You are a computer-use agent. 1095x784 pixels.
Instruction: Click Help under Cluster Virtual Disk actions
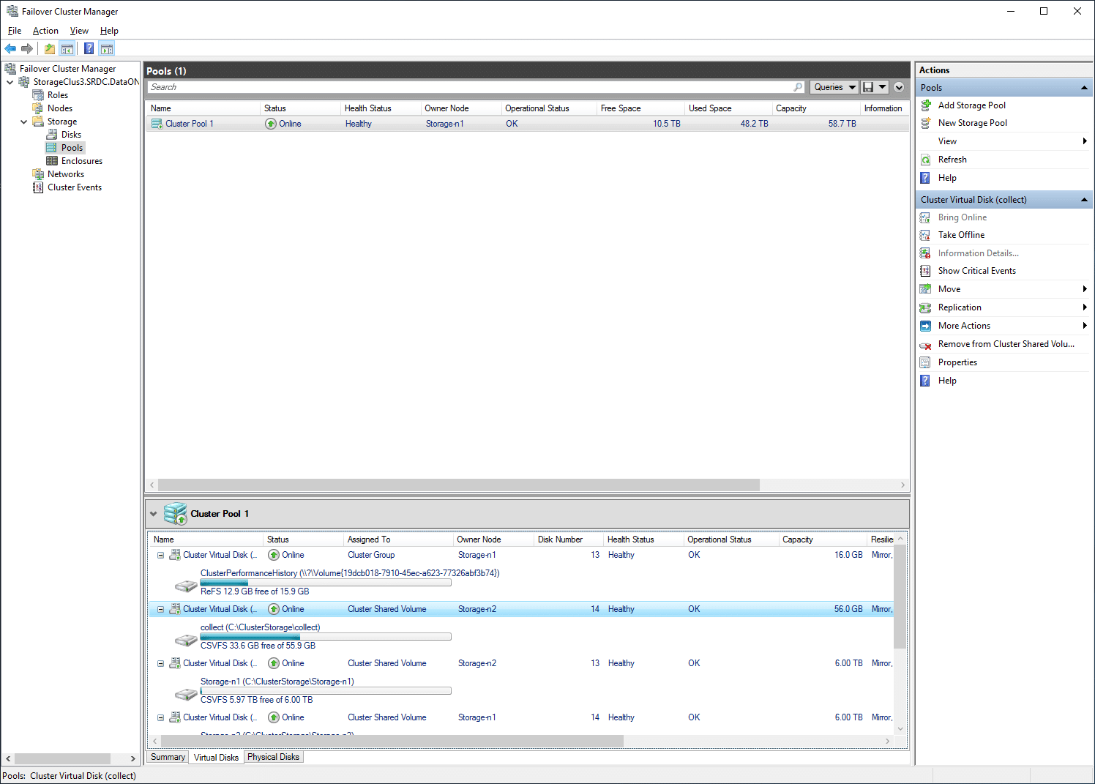pos(947,381)
